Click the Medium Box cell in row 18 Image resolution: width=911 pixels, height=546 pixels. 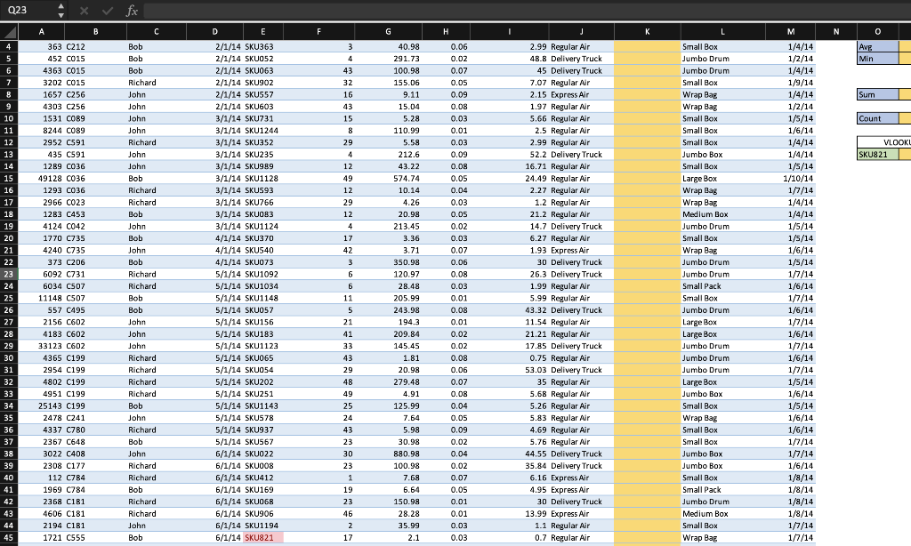722,214
